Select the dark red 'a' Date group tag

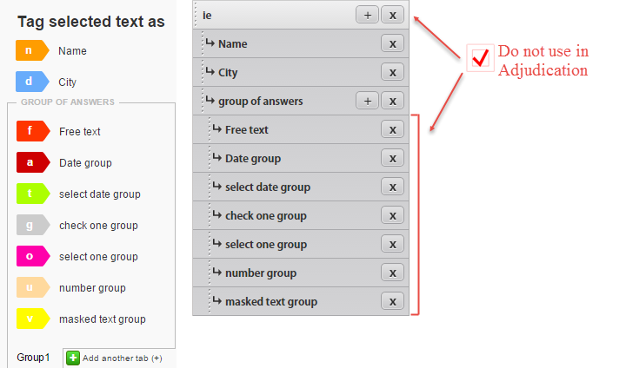(x=33, y=162)
